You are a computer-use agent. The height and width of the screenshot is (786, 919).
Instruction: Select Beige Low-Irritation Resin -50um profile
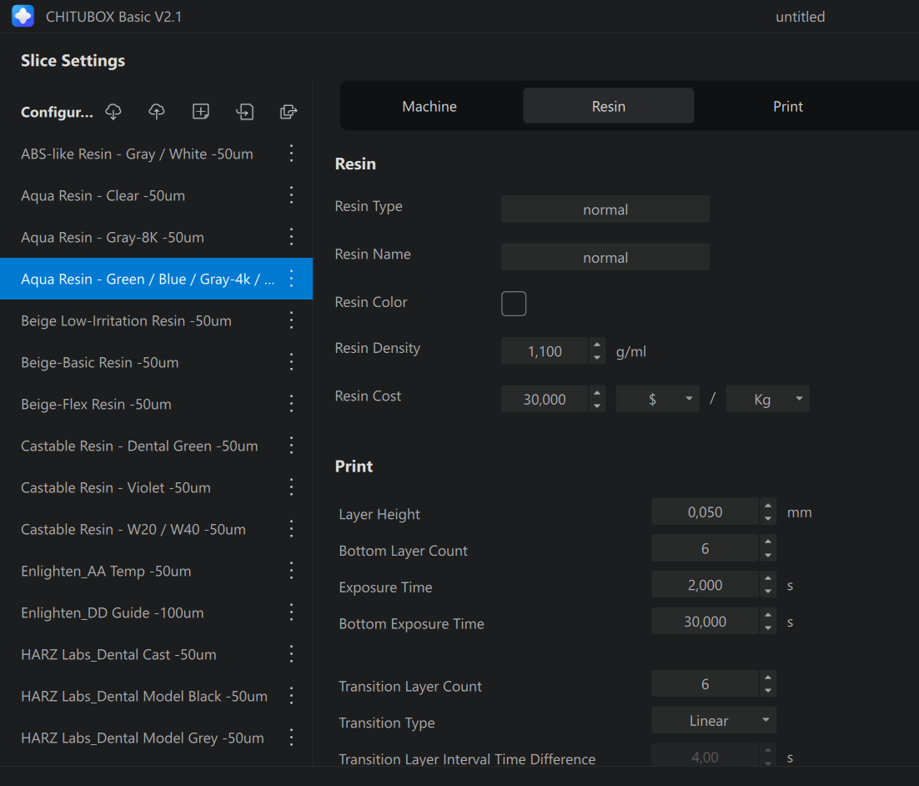[156, 320]
